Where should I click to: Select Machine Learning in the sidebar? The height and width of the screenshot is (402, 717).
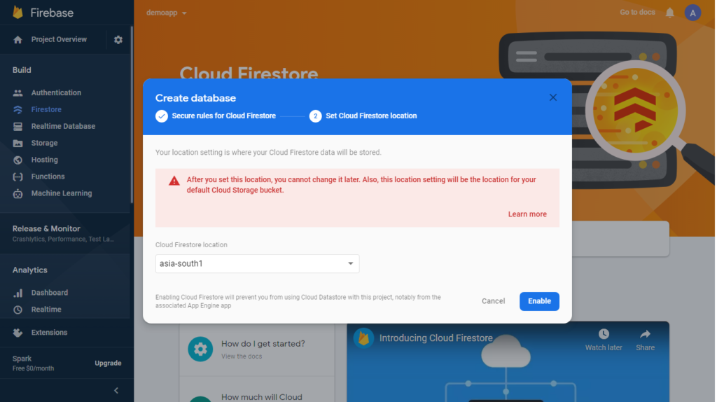[62, 193]
